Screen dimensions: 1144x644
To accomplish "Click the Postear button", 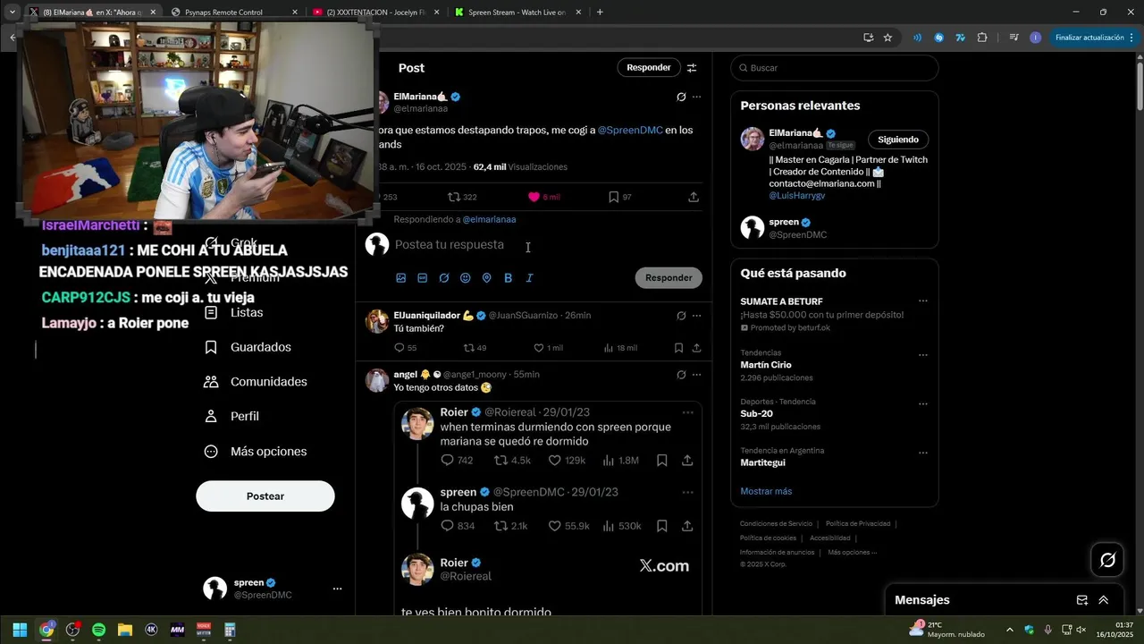I will tap(265, 496).
